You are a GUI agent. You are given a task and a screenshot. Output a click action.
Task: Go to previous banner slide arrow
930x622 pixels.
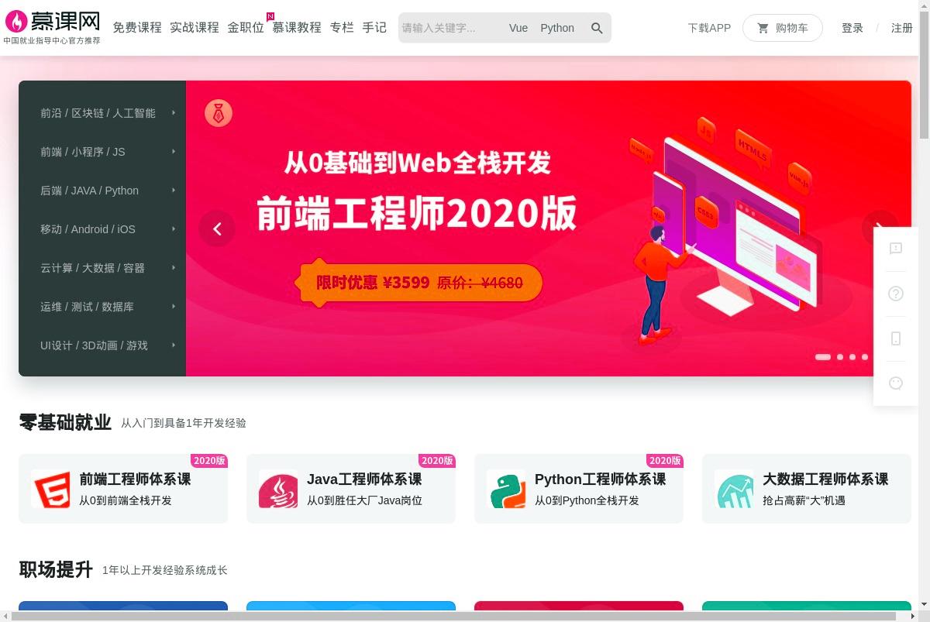click(217, 229)
